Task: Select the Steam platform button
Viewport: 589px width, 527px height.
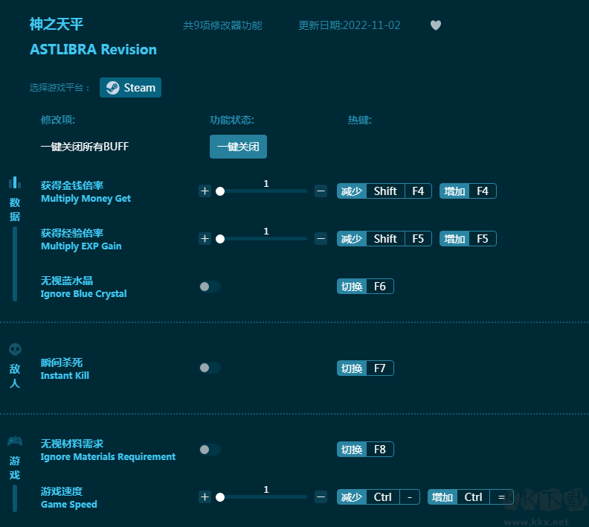Action: coord(130,88)
